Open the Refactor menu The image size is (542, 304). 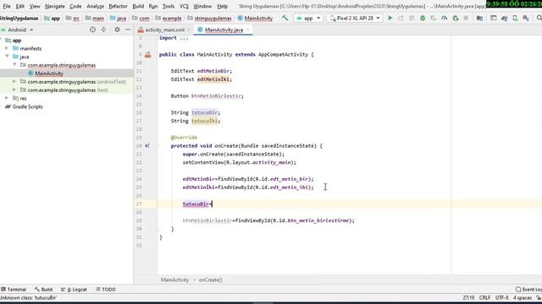click(x=118, y=6)
